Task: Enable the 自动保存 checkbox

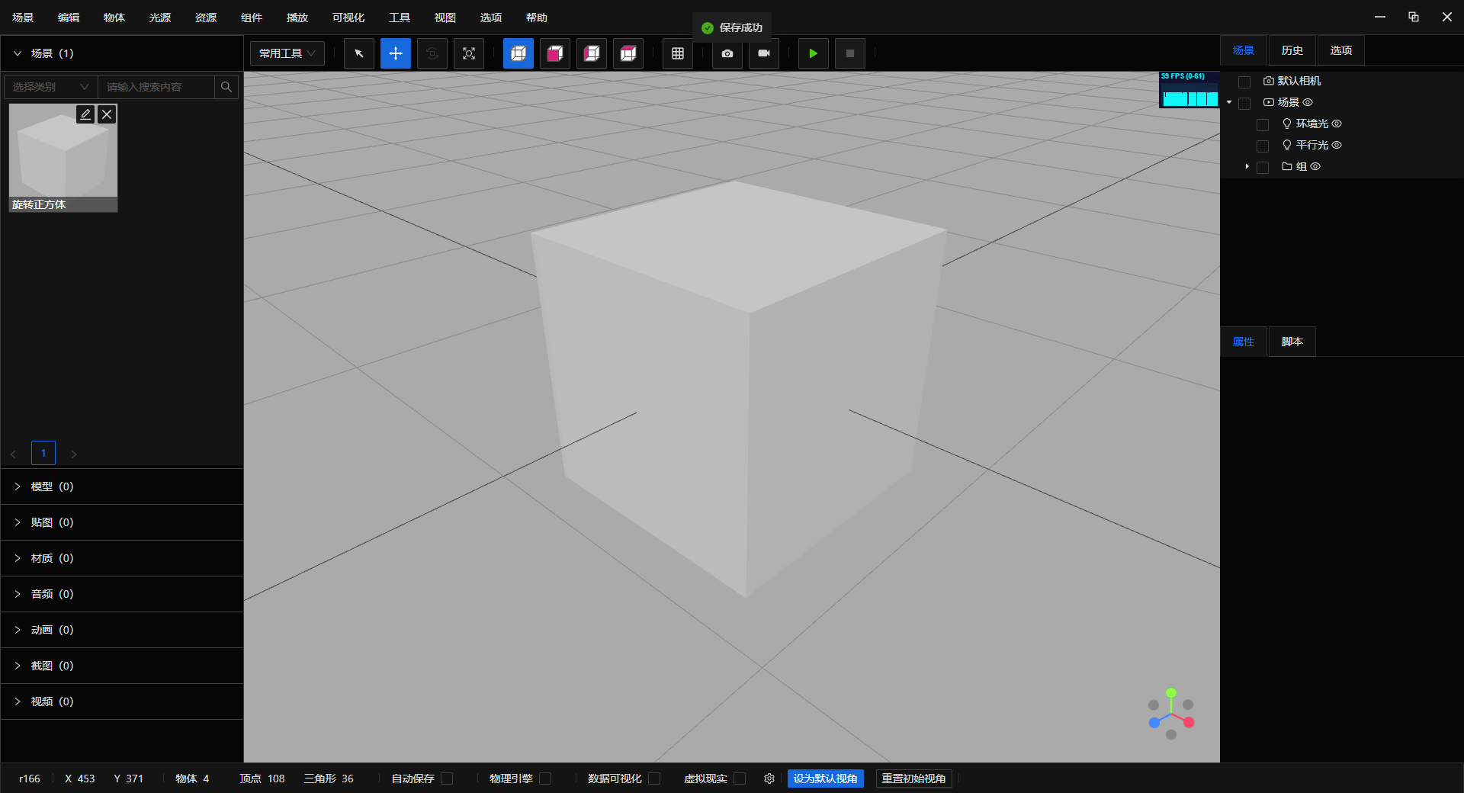Action: [x=448, y=779]
